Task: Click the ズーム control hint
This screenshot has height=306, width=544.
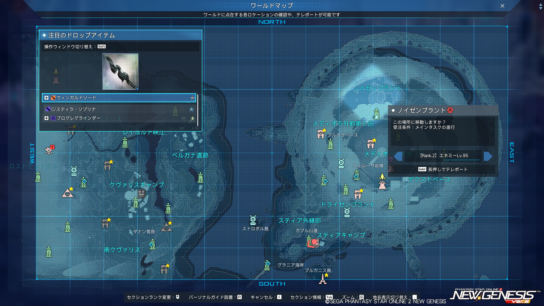Action: 353,297
